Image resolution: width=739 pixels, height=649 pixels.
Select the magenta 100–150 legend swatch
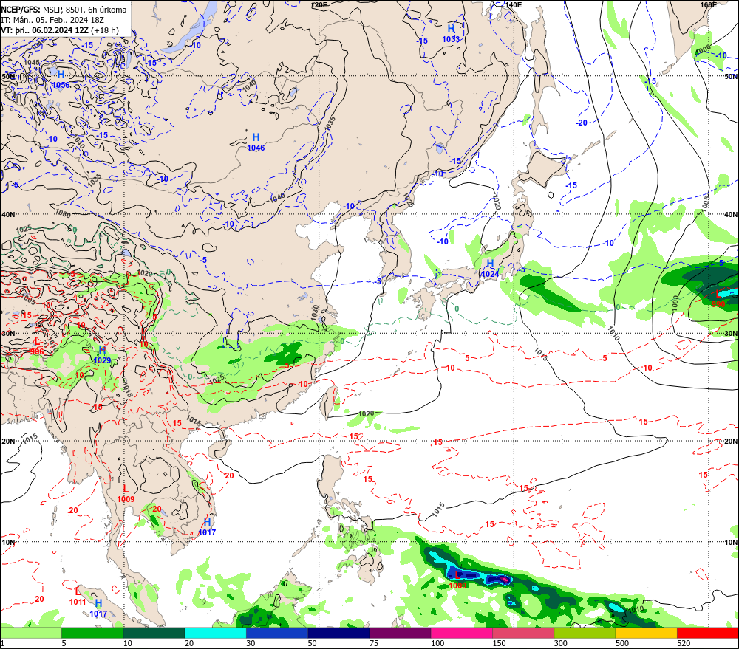click(462, 633)
